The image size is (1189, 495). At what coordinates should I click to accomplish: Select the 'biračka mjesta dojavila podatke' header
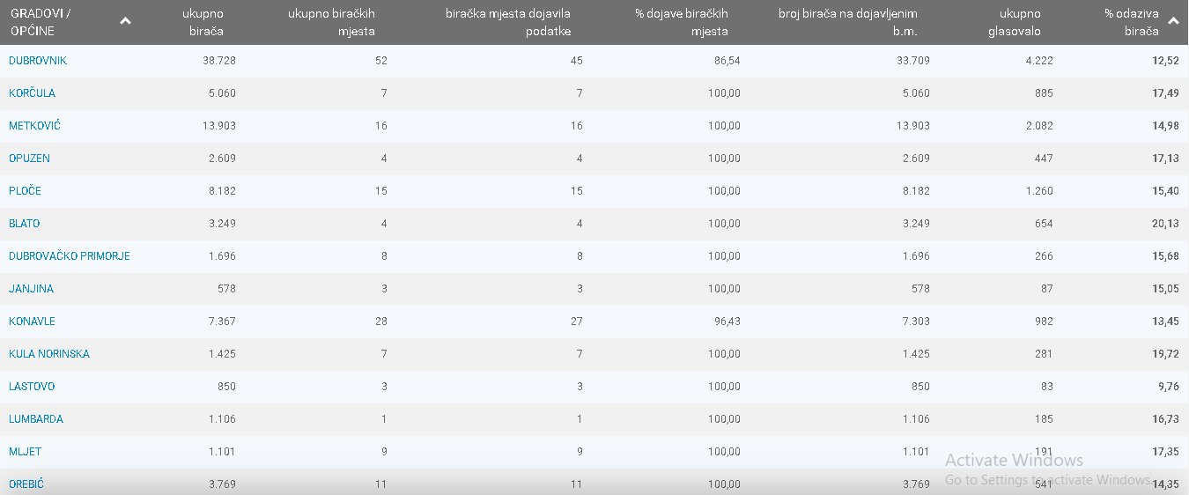[508, 22]
